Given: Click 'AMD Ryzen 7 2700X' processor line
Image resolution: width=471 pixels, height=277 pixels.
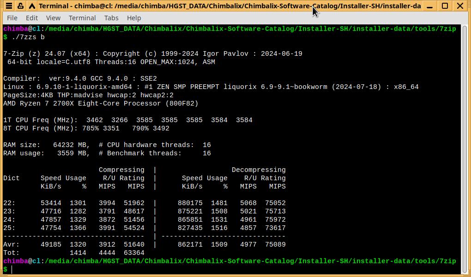Looking at the screenshot, I should pos(101,103).
